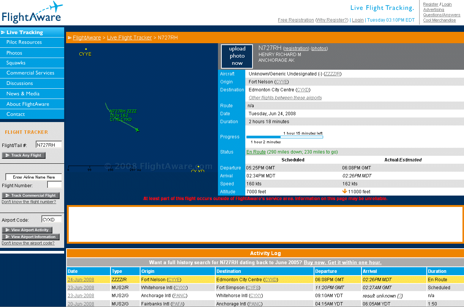Open the photos link for N727RH

click(319, 49)
